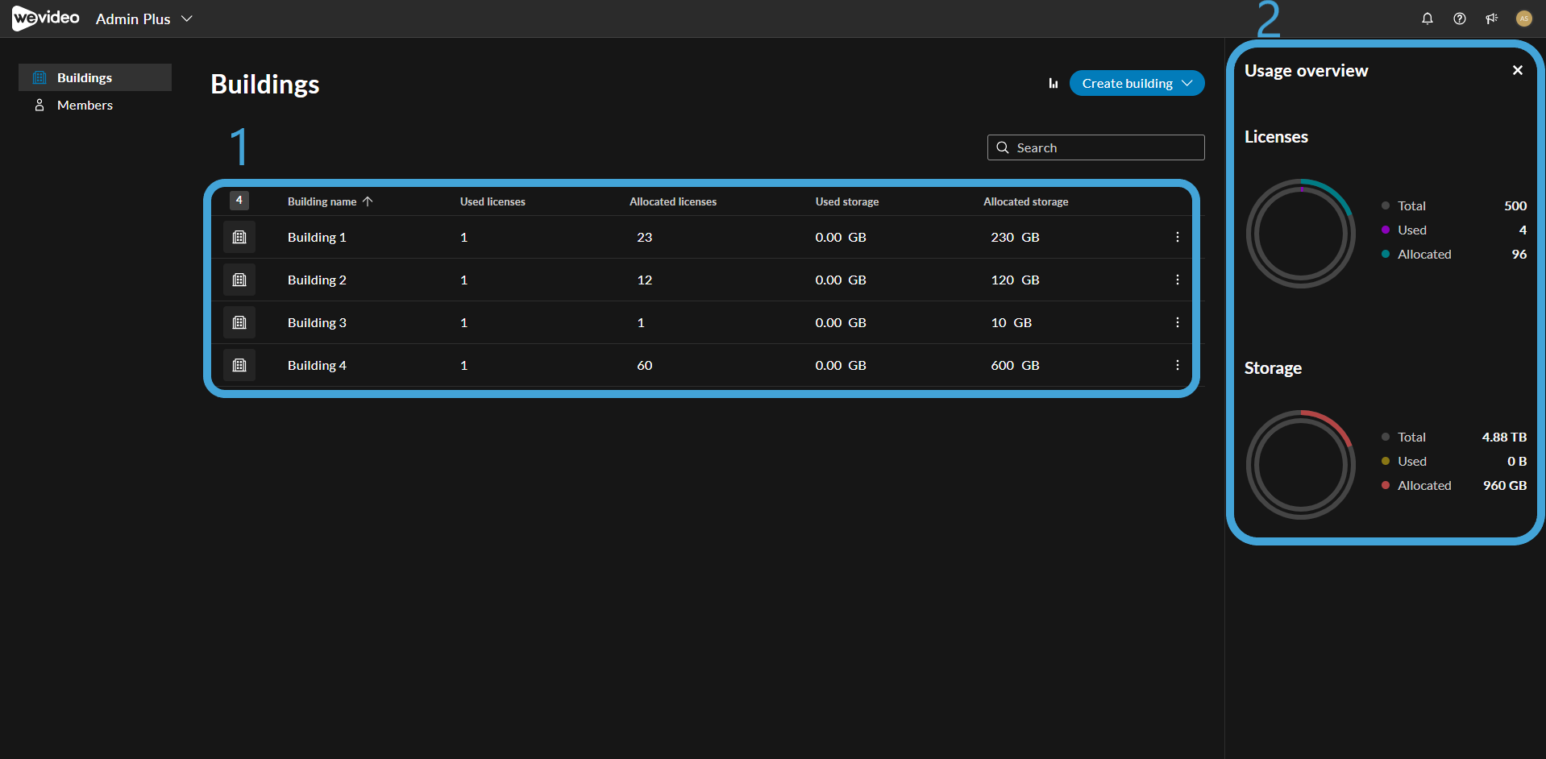The height and width of the screenshot is (759, 1546).
Task: Click Storage Allocated value 960 GB
Action: pyautogui.click(x=1505, y=485)
